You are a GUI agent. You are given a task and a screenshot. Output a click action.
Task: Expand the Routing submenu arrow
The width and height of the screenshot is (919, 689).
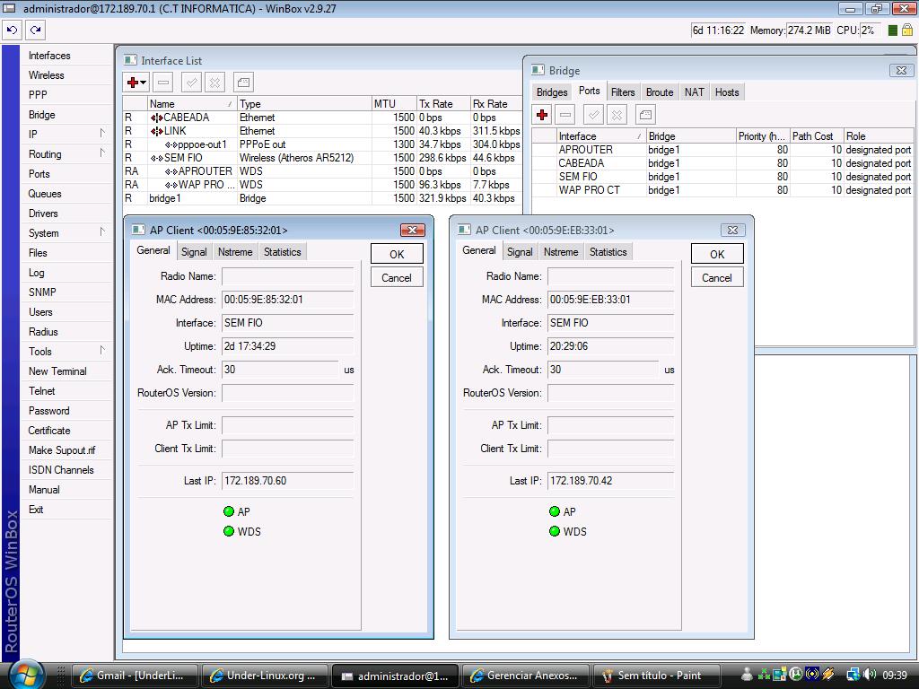point(102,153)
